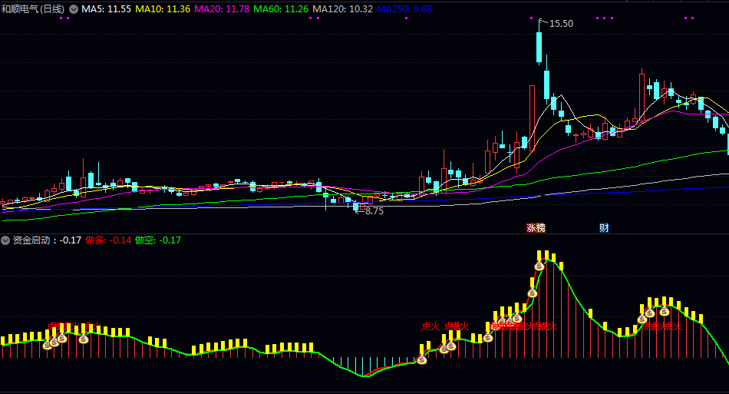This screenshot has width=729, height=394.
Task: Expand the 资金启动 indicator options arrow
Action: click(5, 240)
